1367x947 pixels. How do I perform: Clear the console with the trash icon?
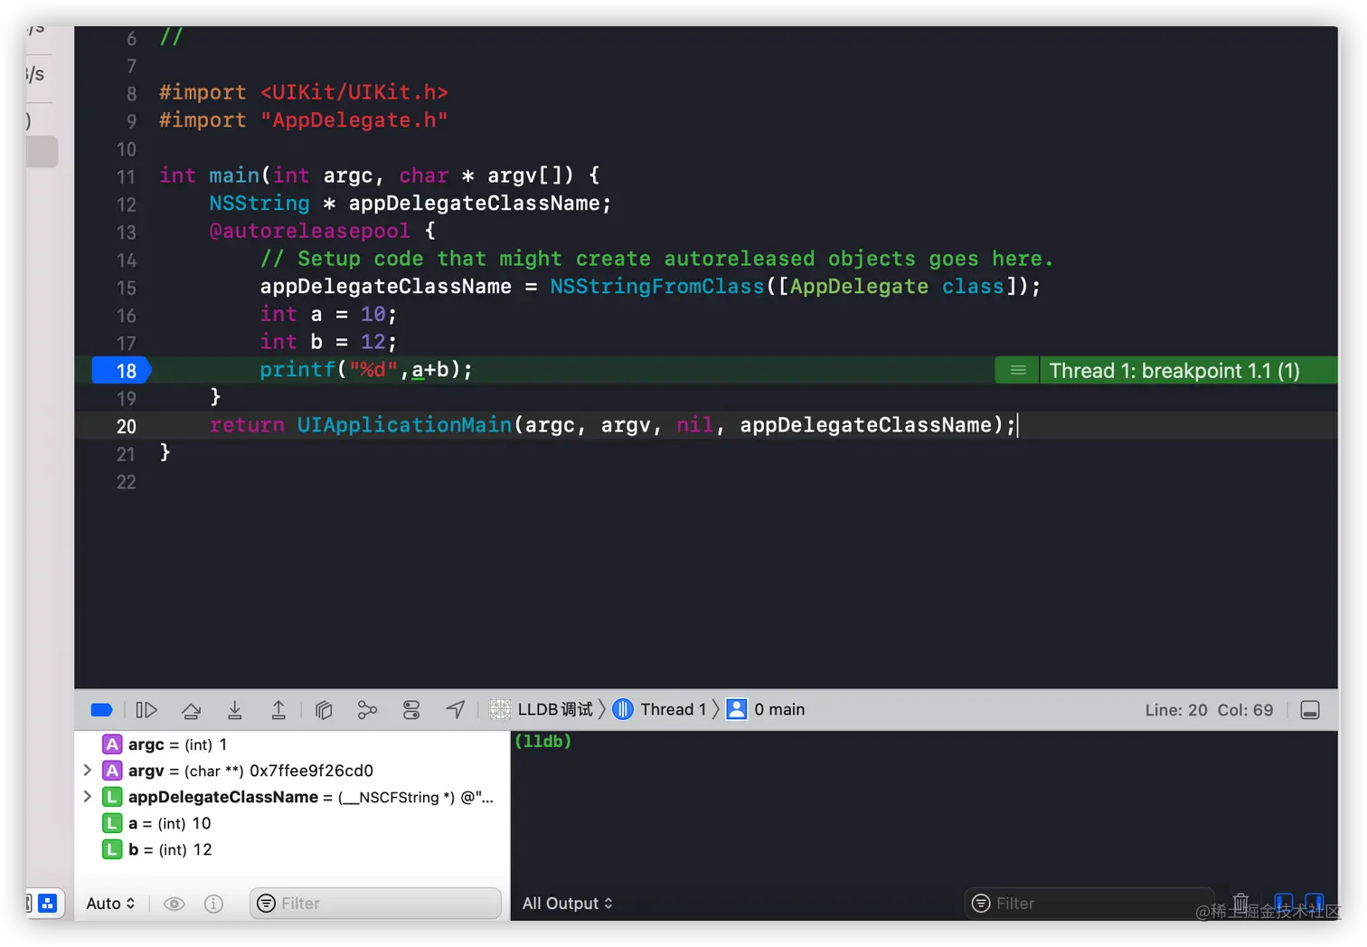pos(1241,903)
